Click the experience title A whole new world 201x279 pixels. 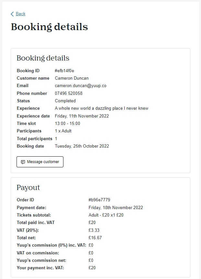click(x=102, y=108)
